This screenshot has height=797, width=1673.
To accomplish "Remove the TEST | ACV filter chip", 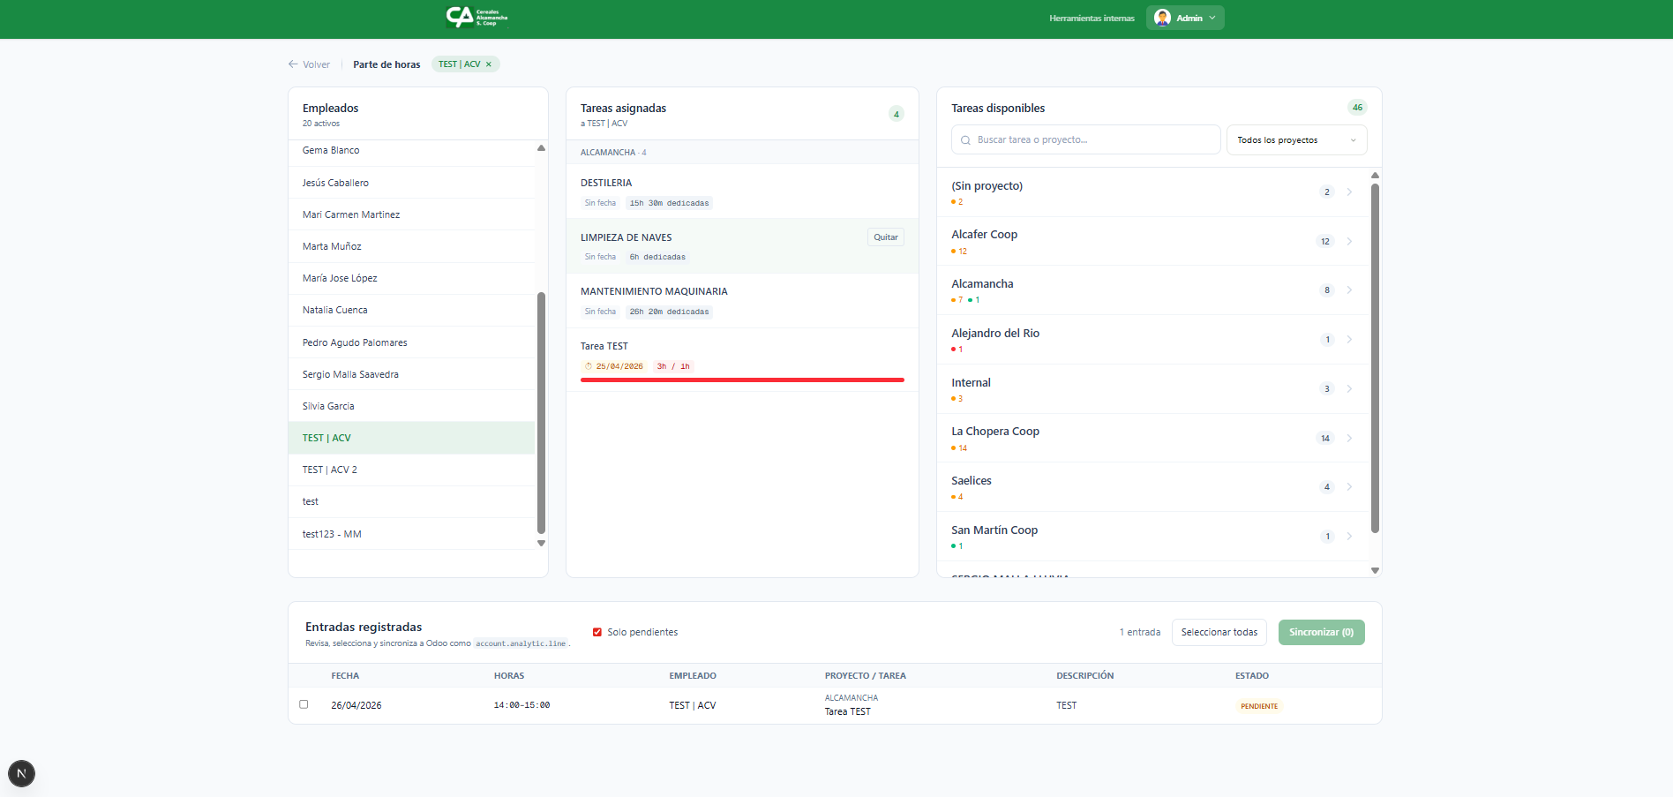I will point(489,64).
